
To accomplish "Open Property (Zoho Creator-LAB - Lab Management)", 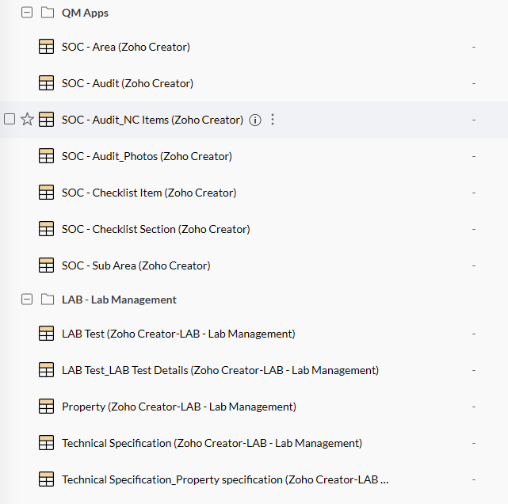I will (x=179, y=407).
